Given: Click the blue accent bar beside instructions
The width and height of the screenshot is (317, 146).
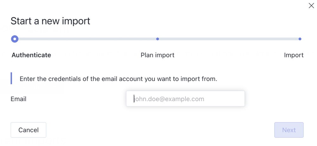Looking at the screenshot, I should [11, 78].
